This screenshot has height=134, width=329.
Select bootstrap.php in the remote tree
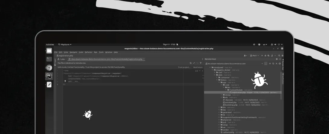230,105
